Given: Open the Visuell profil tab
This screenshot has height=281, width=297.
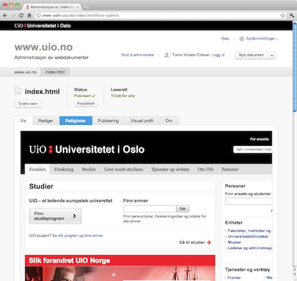Looking at the screenshot, I should (142, 121).
